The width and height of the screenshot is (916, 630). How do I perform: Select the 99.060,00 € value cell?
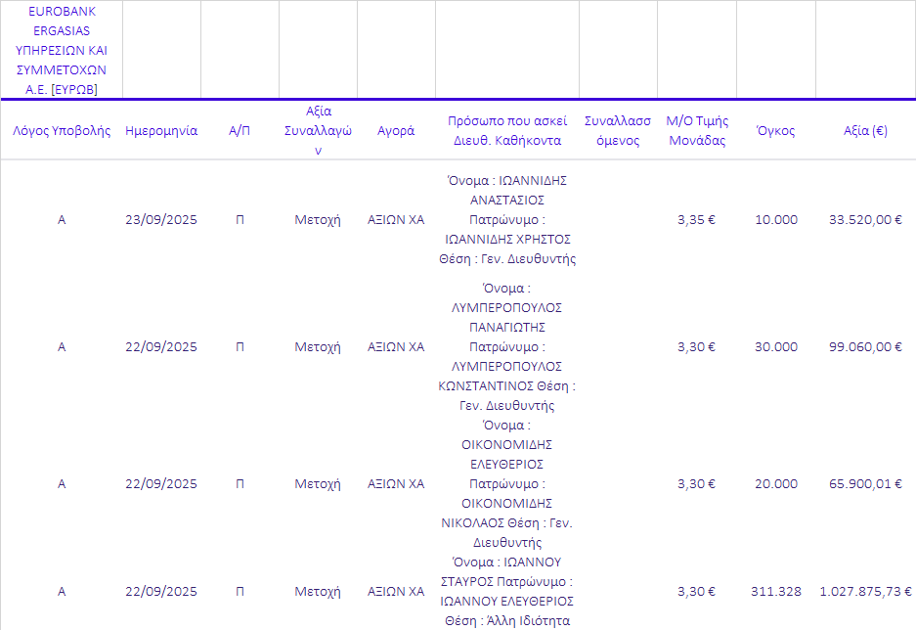(x=865, y=347)
